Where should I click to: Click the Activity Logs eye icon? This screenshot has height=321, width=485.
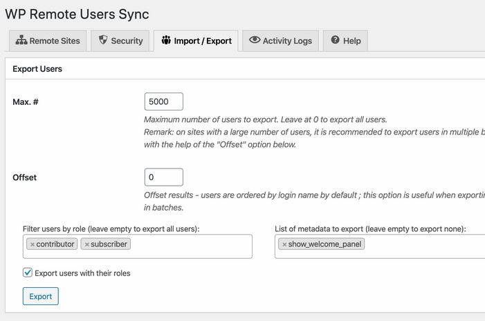[255, 39]
